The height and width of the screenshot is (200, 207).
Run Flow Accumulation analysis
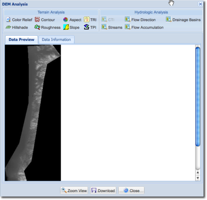point(144,28)
